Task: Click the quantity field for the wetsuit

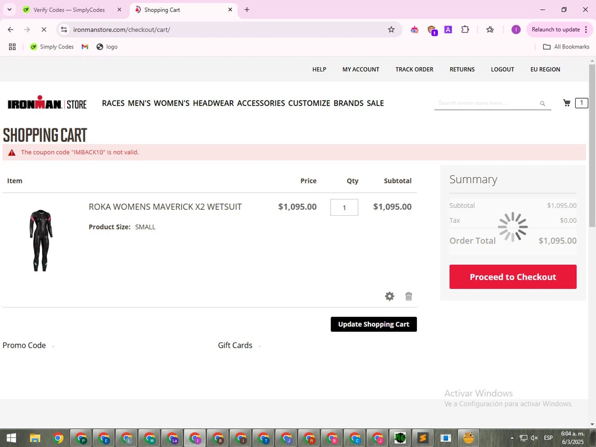Action: pos(344,207)
